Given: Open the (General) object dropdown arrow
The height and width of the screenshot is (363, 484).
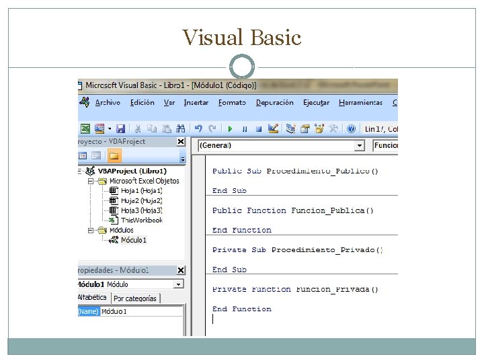Looking at the screenshot, I should pos(359,145).
